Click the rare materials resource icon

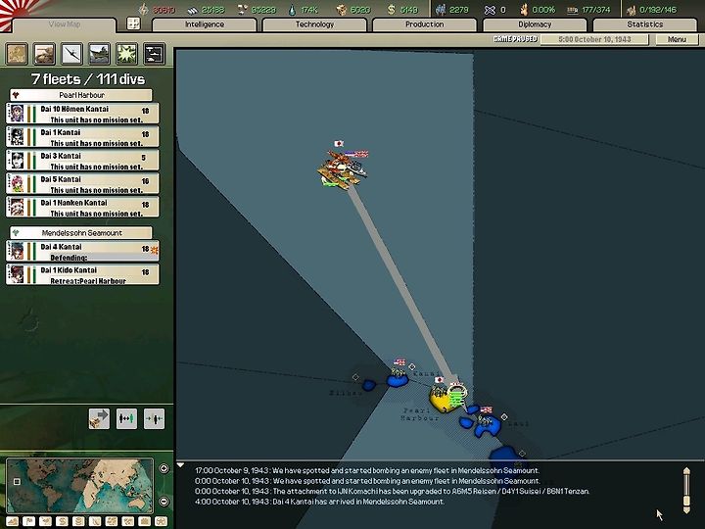tap(243, 10)
